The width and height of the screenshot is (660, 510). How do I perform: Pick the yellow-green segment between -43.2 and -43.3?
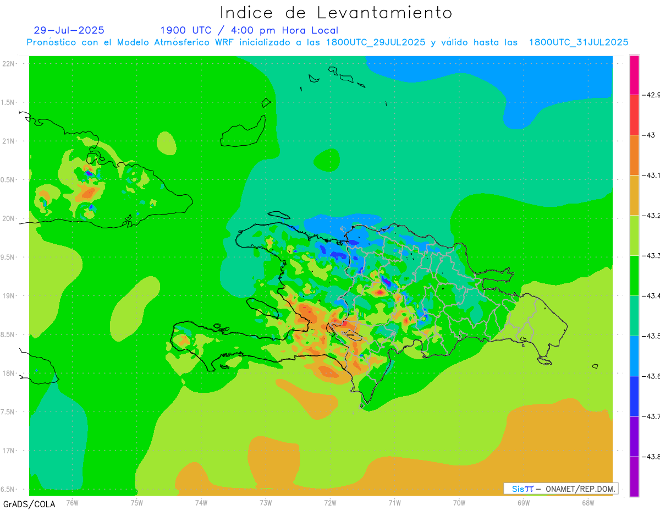pyautogui.click(x=634, y=235)
